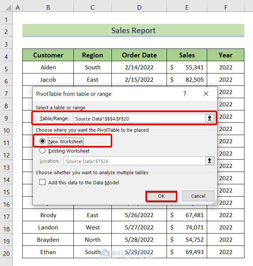Click the Location range selector icon

(210, 161)
